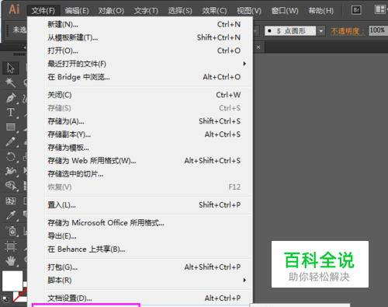Select the Pencil tool

pyautogui.click(x=11, y=141)
